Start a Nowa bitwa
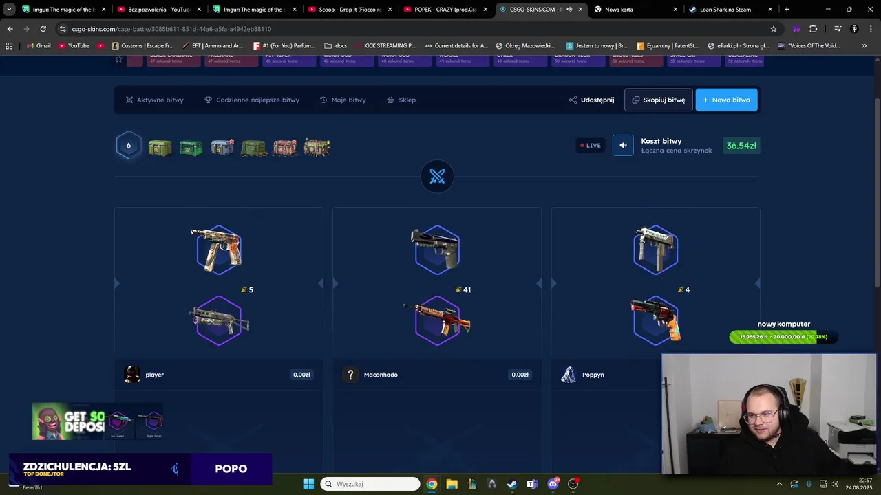Image resolution: width=881 pixels, height=495 pixels. coord(727,100)
